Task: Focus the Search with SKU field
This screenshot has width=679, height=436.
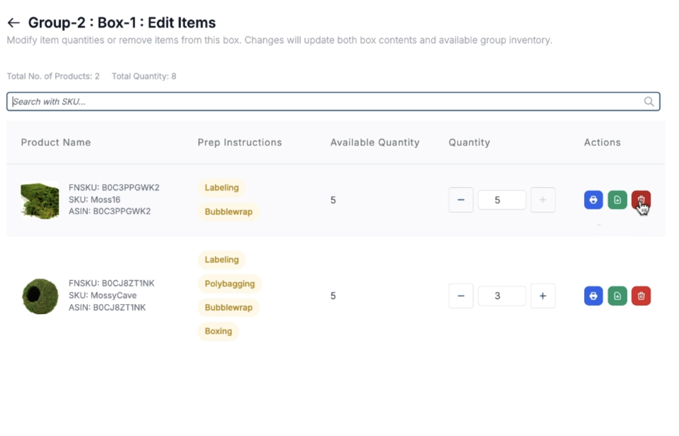Action: click(x=324, y=101)
